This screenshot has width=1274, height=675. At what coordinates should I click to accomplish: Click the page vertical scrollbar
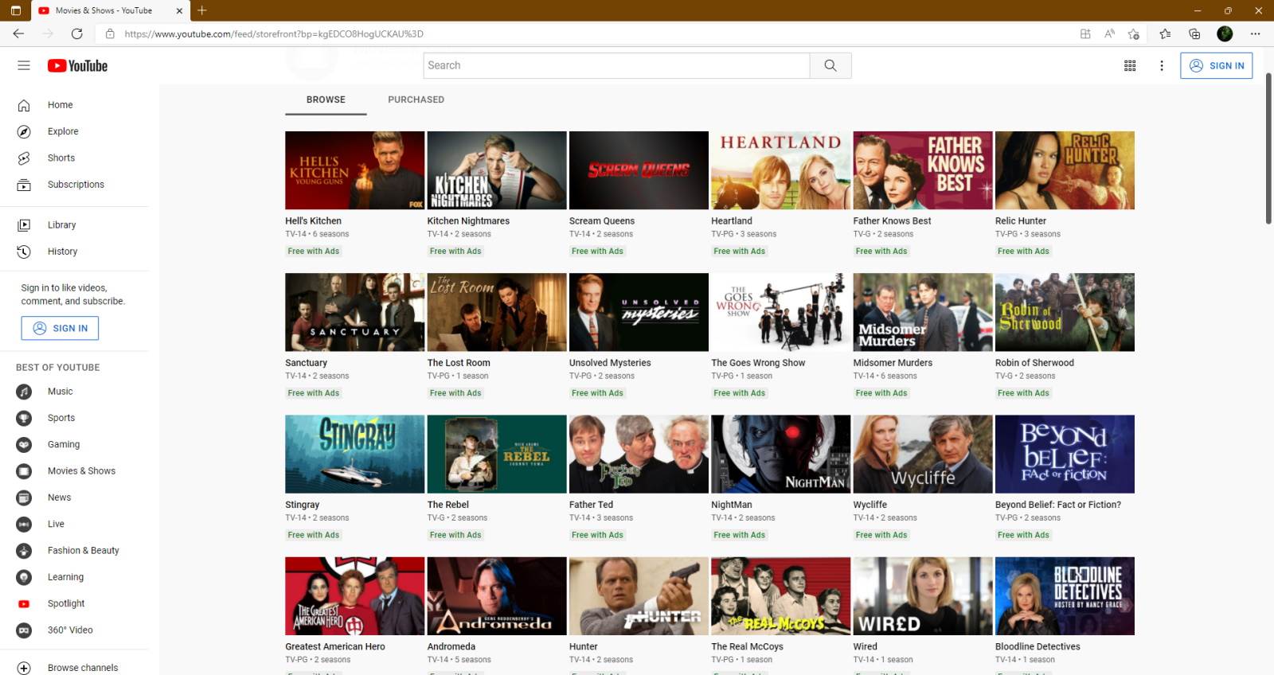pos(1268,149)
